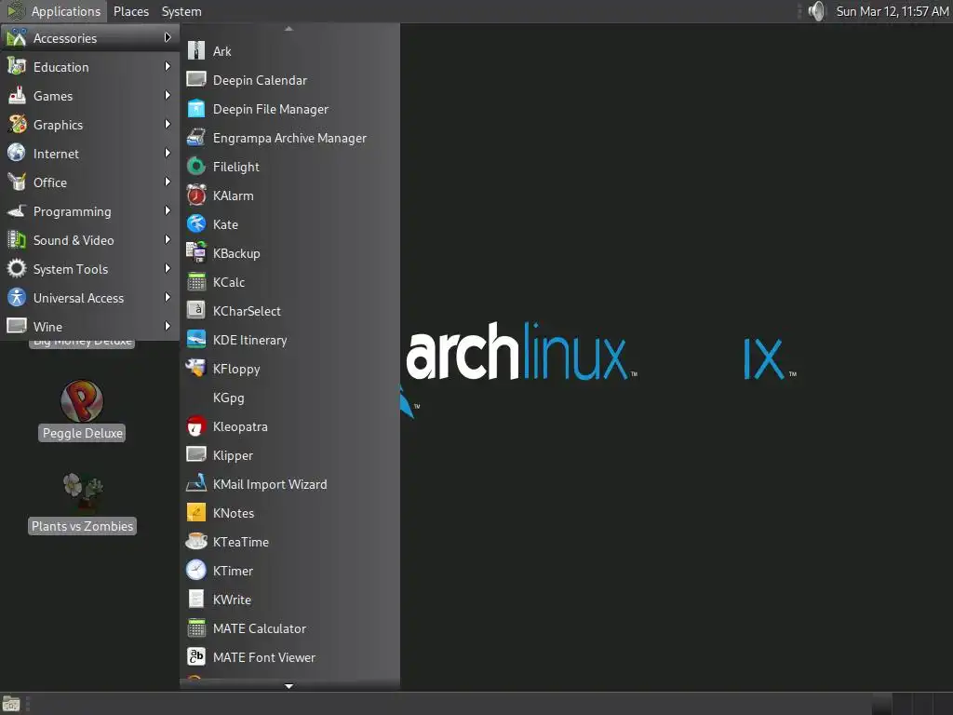Click the Deepin File Manager icon
This screenshot has height=715, width=953.
point(195,109)
